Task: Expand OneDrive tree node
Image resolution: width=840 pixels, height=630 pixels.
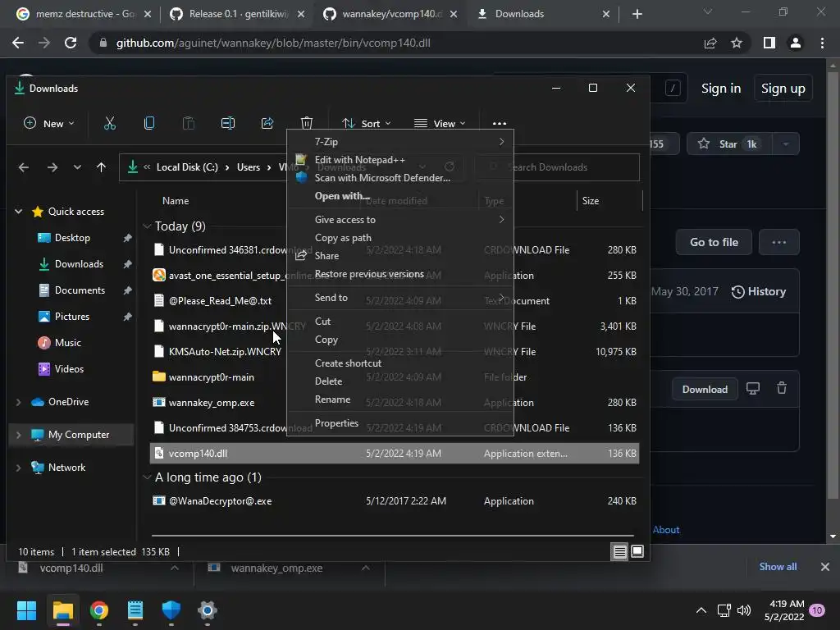Action: click(19, 402)
